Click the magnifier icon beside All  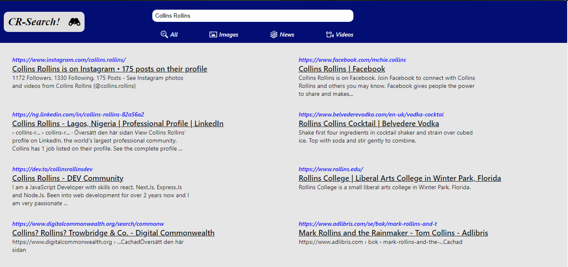tap(165, 34)
